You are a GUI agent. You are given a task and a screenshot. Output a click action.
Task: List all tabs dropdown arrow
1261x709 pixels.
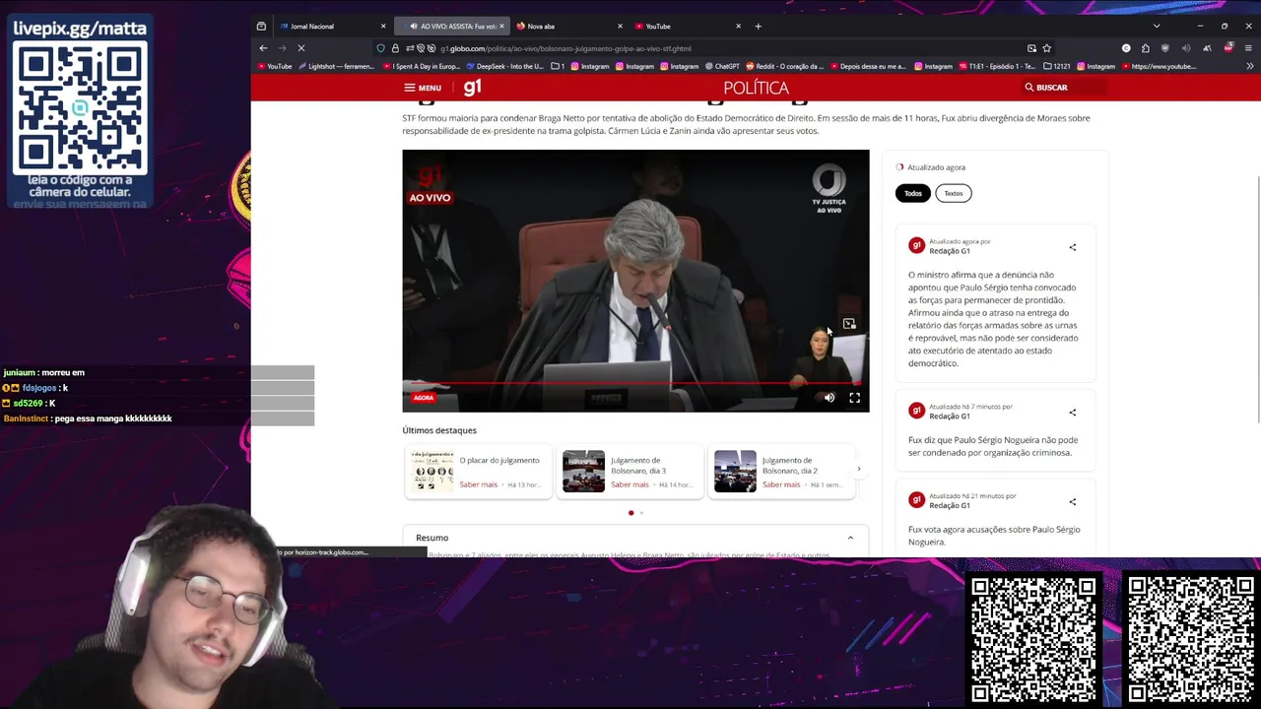click(x=1157, y=27)
